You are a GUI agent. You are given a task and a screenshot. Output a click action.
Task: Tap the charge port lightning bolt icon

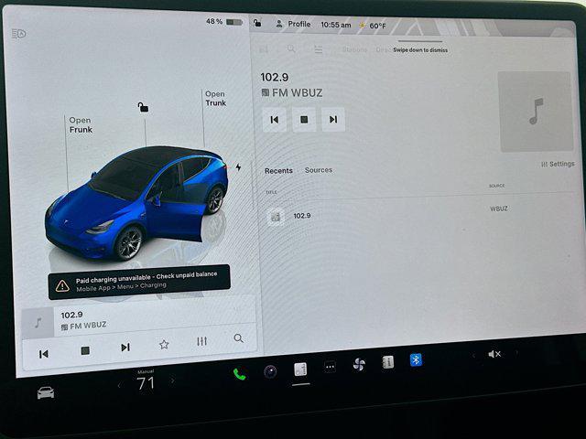tap(238, 166)
